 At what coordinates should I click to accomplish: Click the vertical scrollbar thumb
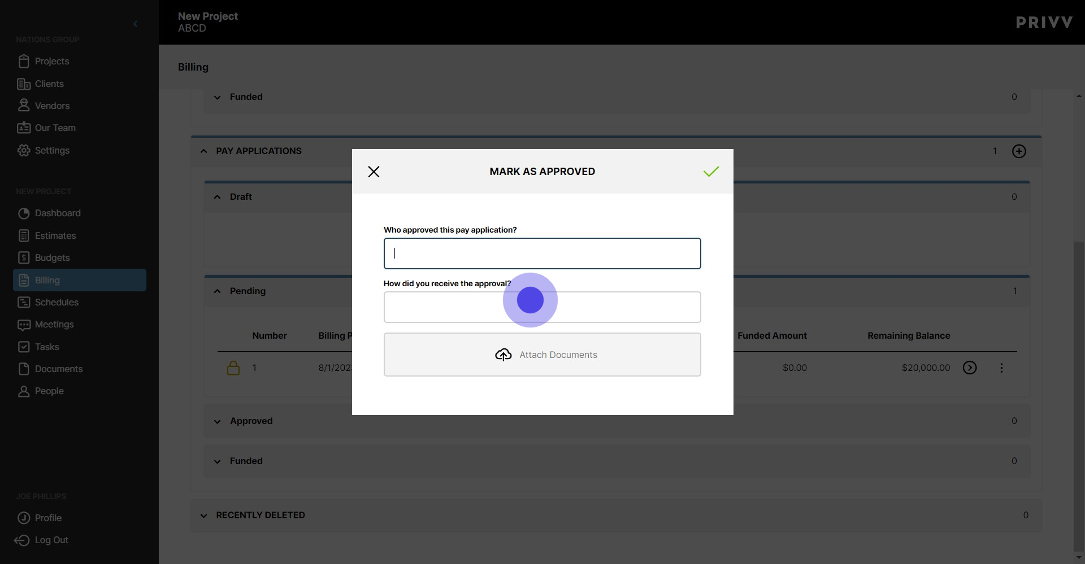(1079, 395)
